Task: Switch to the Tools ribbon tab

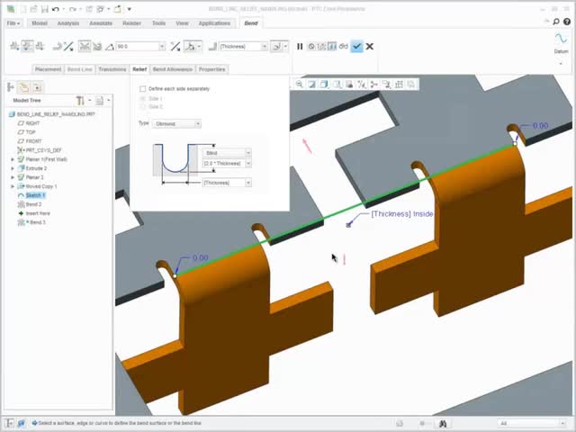Action: tap(158, 23)
